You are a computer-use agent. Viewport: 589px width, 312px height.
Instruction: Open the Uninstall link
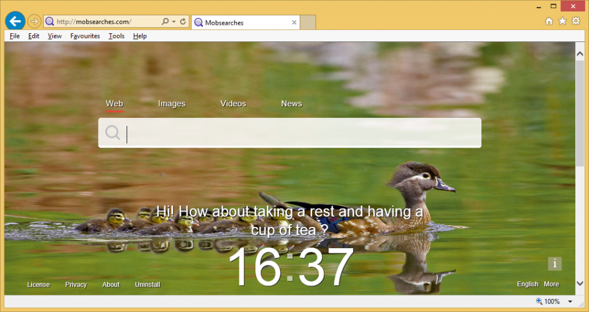point(148,284)
